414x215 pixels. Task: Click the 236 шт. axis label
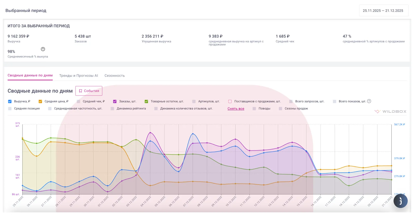click(x=18, y=158)
